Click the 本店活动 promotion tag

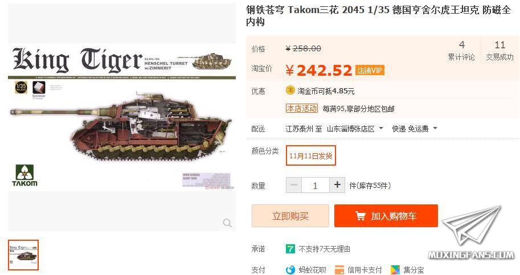302,108
